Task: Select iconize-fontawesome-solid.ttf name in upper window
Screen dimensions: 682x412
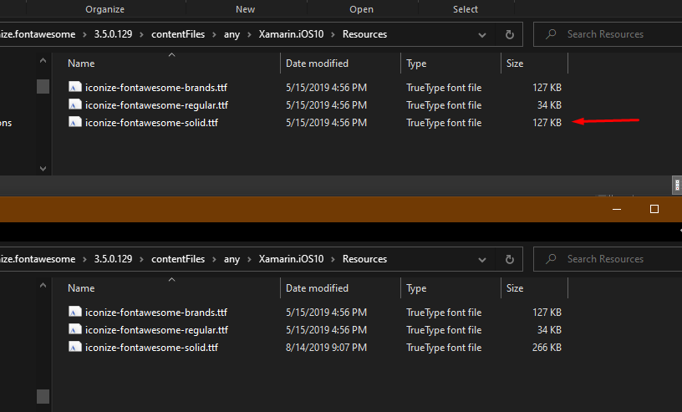Action: [151, 123]
